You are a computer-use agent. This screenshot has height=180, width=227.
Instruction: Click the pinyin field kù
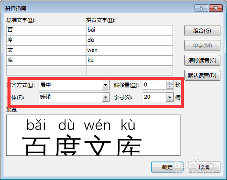click(x=130, y=60)
